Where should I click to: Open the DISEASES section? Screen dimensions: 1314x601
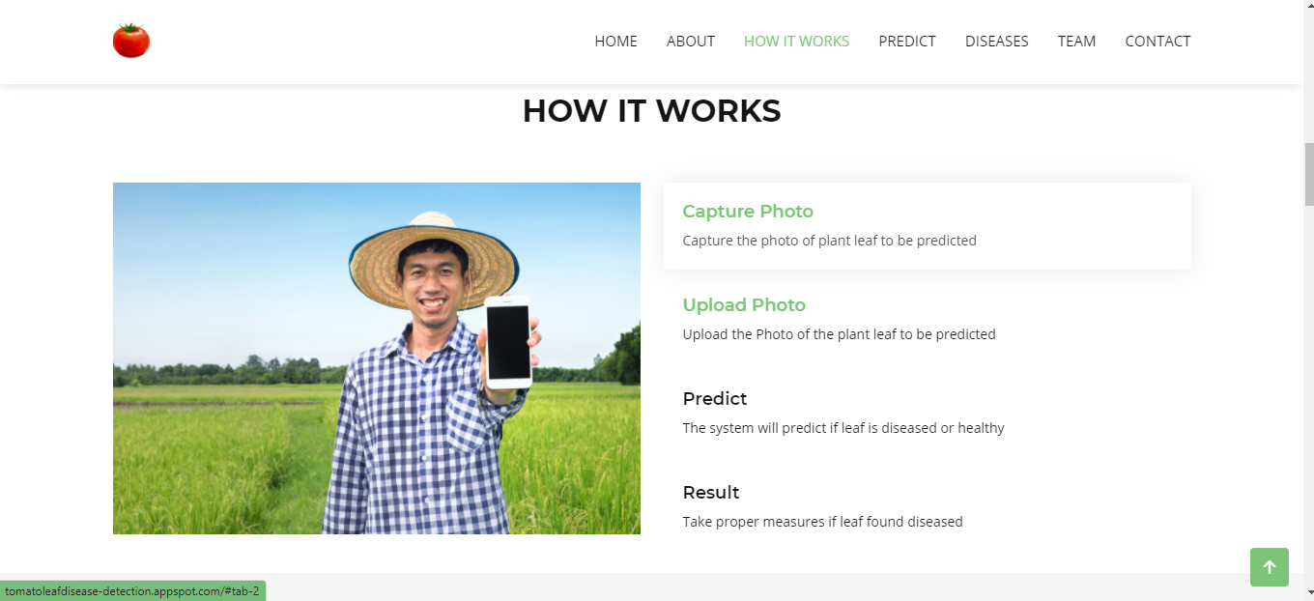pos(996,41)
